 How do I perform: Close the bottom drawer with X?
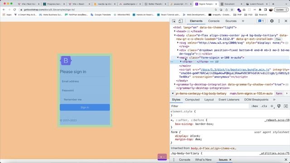tap(286, 160)
